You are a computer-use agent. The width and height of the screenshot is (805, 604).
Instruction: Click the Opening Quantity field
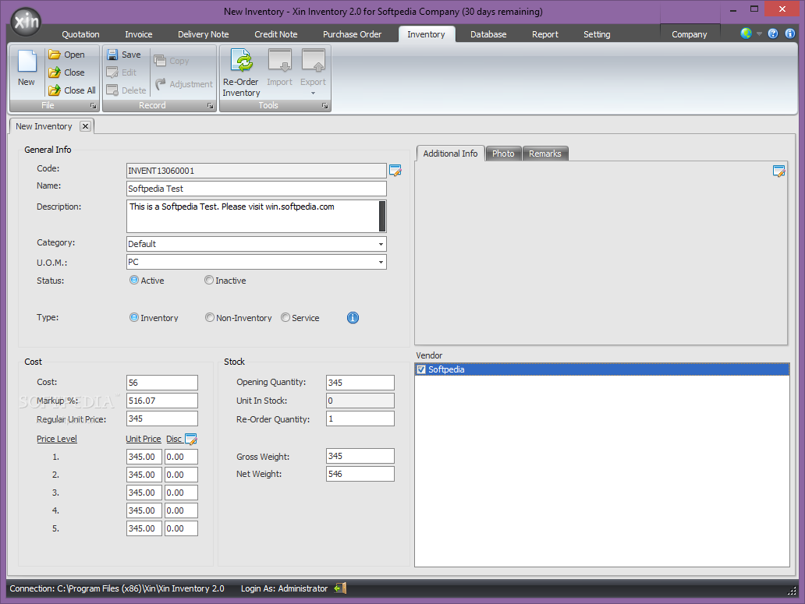(x=360, y=383)
